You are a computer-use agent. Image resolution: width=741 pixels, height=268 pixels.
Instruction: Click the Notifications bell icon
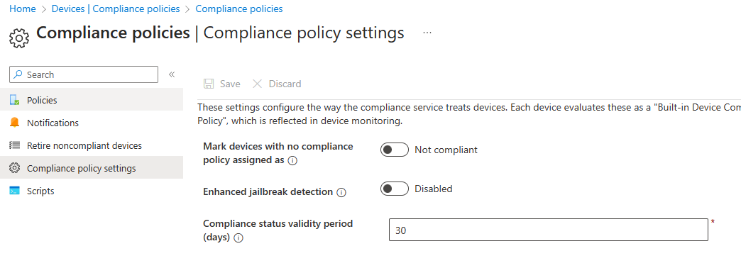click(15, 123)
